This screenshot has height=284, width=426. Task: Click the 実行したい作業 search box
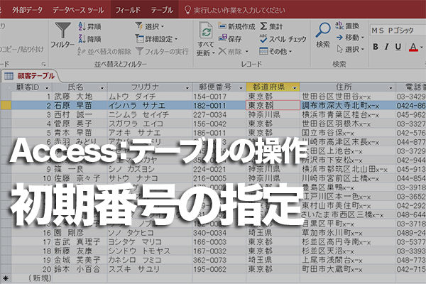(239, 11)
